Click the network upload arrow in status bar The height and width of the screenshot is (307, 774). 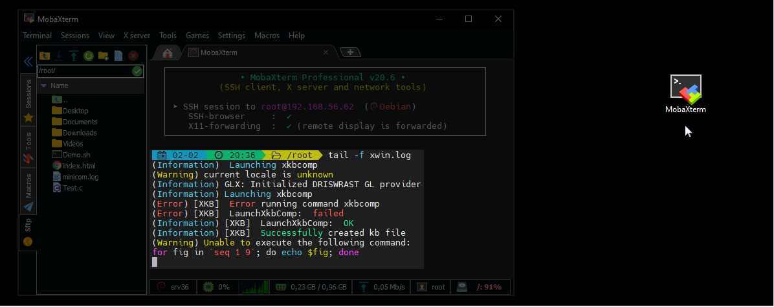pos(364,287)
